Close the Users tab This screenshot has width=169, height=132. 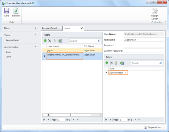[82, 28]
